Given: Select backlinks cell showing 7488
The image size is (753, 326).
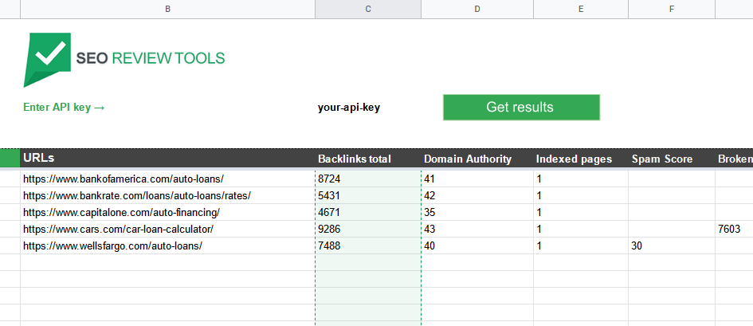Looking at the screenshot, I should 368,245.
